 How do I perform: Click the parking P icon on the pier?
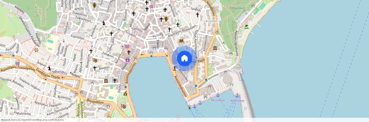[x=246, y=109]
